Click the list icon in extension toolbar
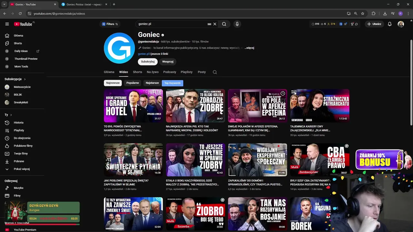The height and width of the screenshot is (232, 413). pyautogui.click(x=346, y=24)
